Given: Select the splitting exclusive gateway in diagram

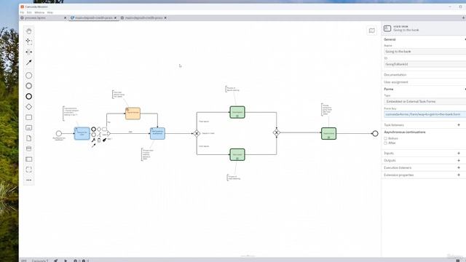Looking at the screenshot, I should [x=197, y=133].
